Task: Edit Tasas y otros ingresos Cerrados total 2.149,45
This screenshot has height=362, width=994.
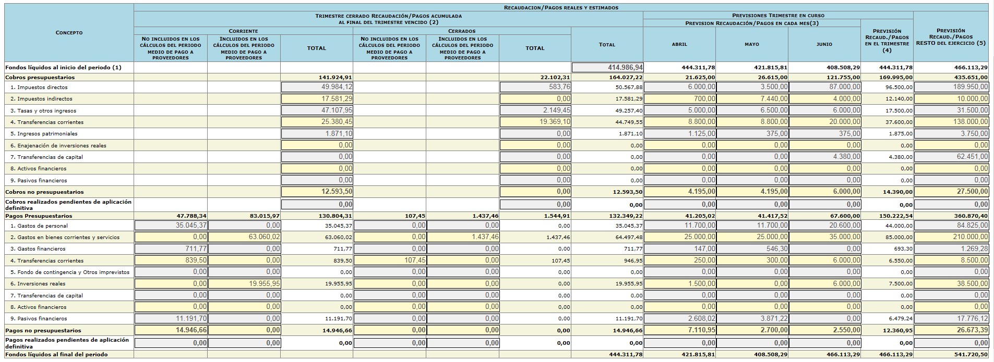Action: click(x=535, y=110)
